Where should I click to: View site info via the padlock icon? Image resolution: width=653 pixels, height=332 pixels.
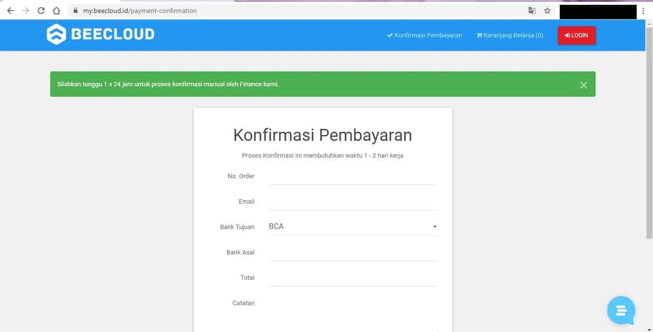point(75,11)
